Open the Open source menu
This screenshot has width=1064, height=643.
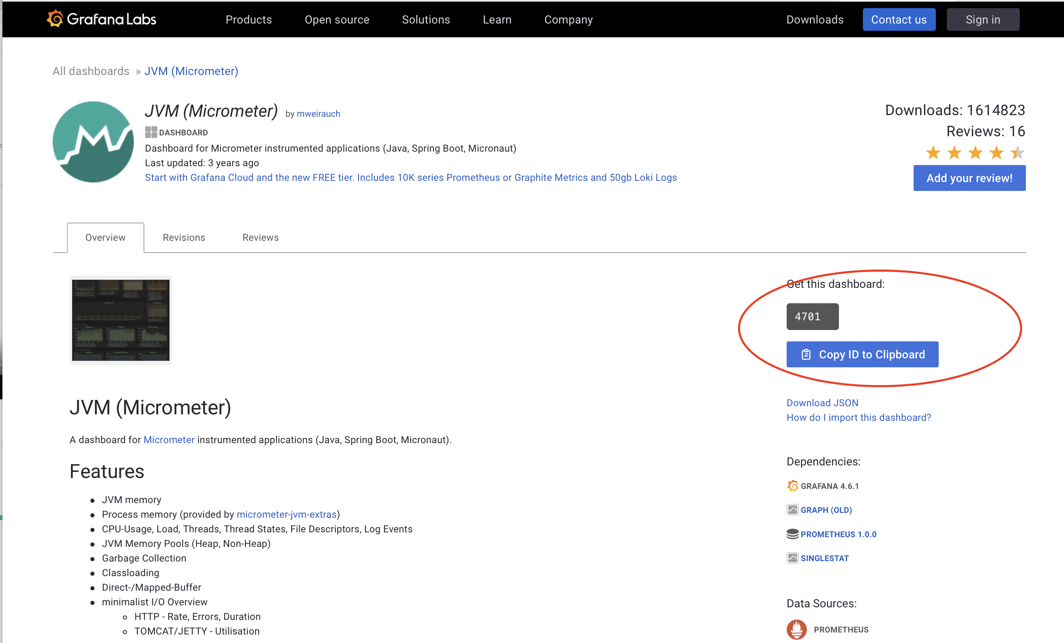click(337, 19)
